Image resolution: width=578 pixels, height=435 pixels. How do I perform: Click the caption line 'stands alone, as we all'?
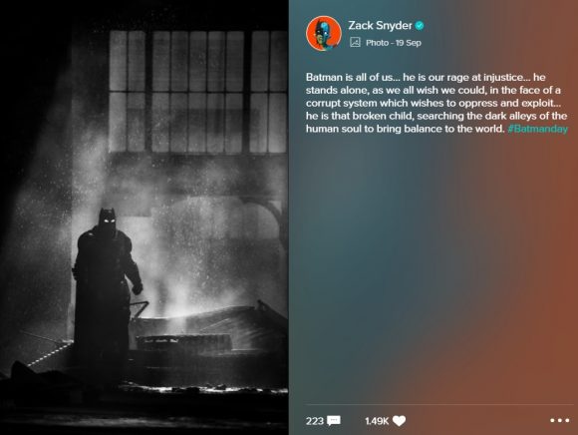(433, 90)
